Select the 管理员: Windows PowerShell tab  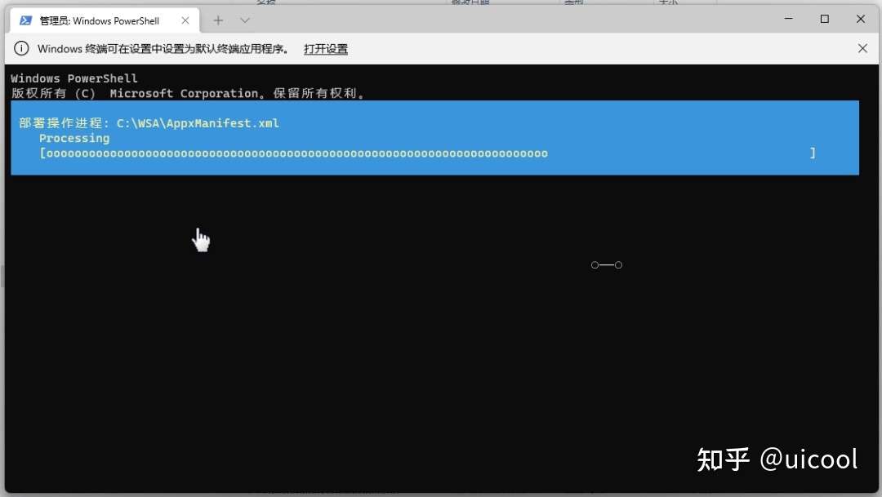pyautogui.click(x=105, y=20)
